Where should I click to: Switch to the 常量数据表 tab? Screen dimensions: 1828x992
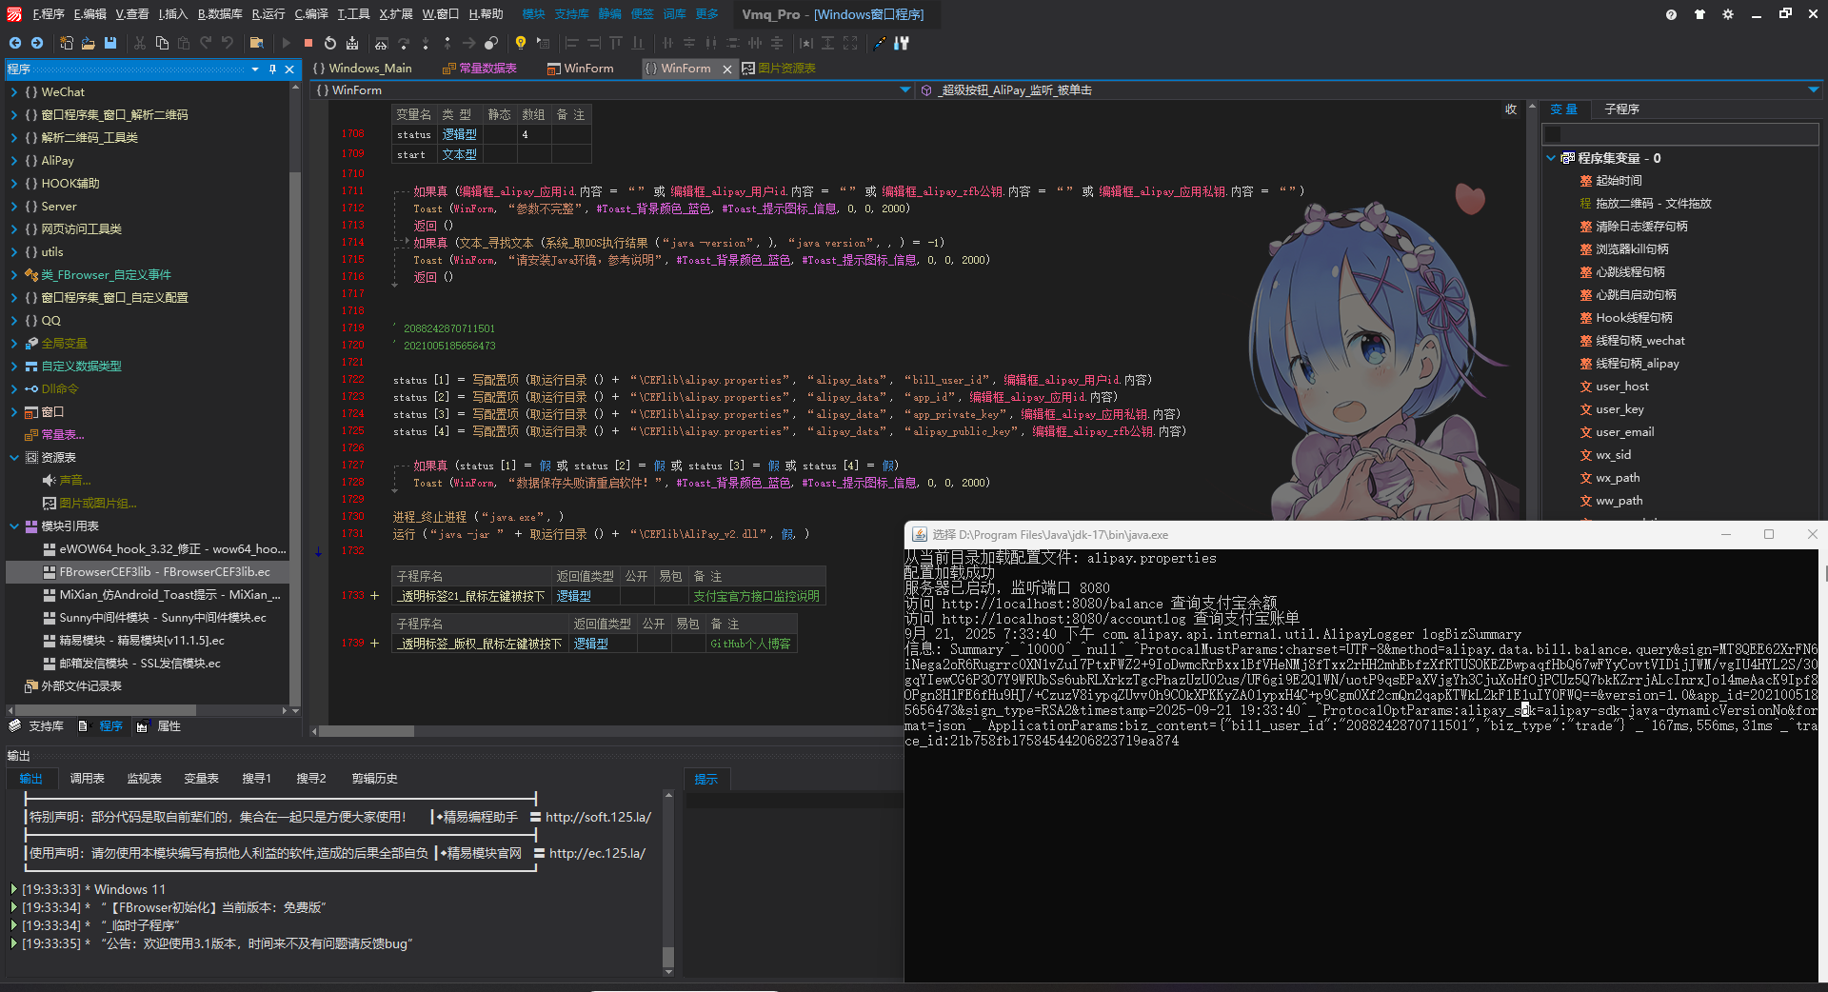pos(480,69)
